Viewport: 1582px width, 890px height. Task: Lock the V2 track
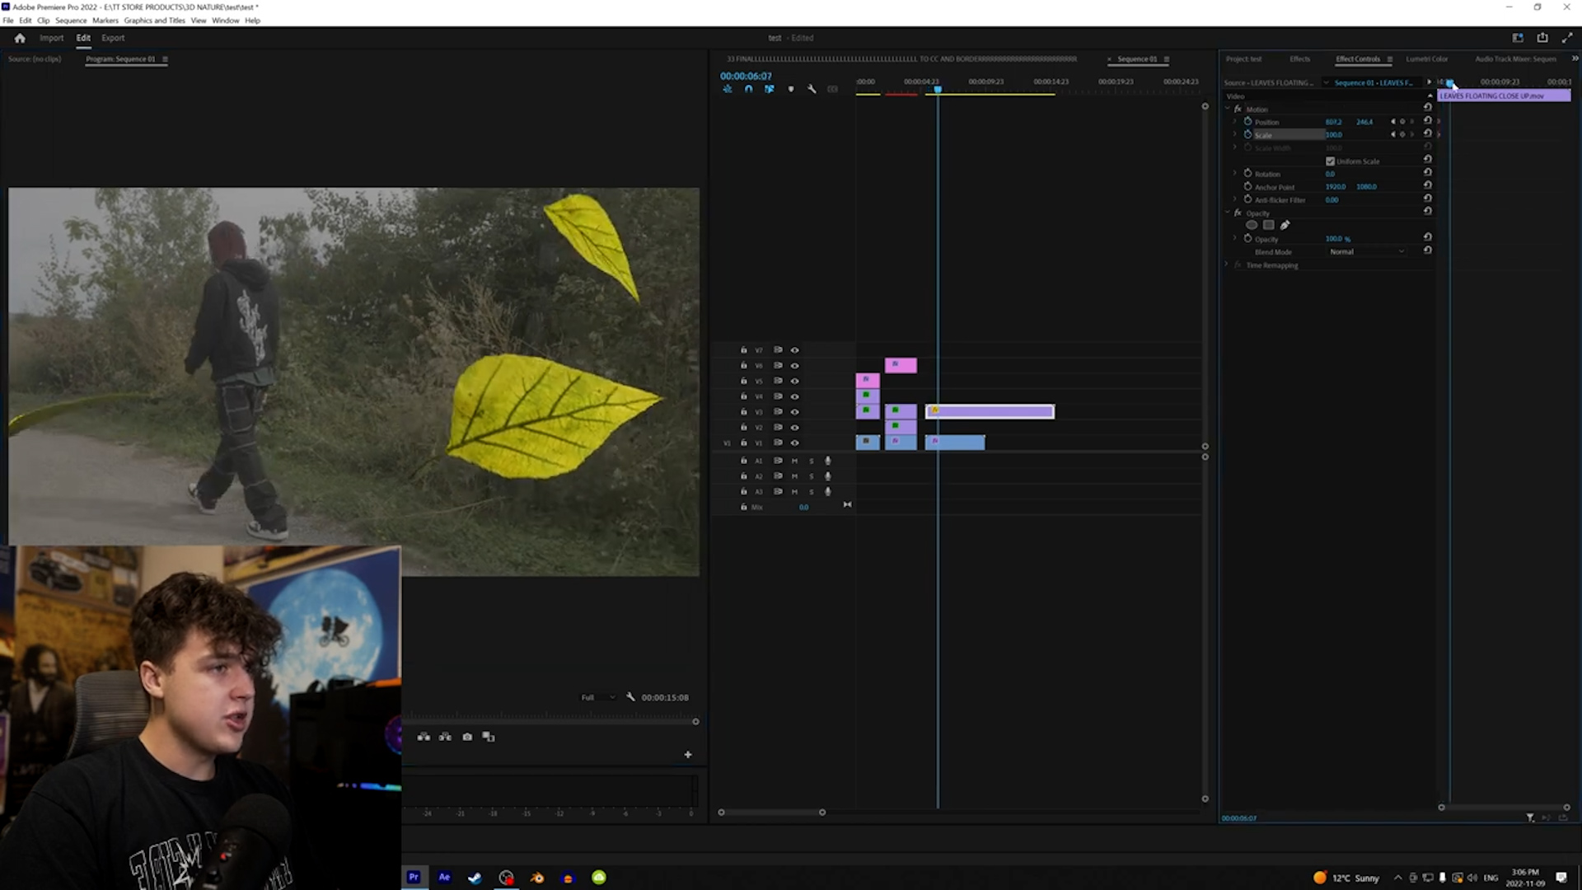click(x=744, y=428)
